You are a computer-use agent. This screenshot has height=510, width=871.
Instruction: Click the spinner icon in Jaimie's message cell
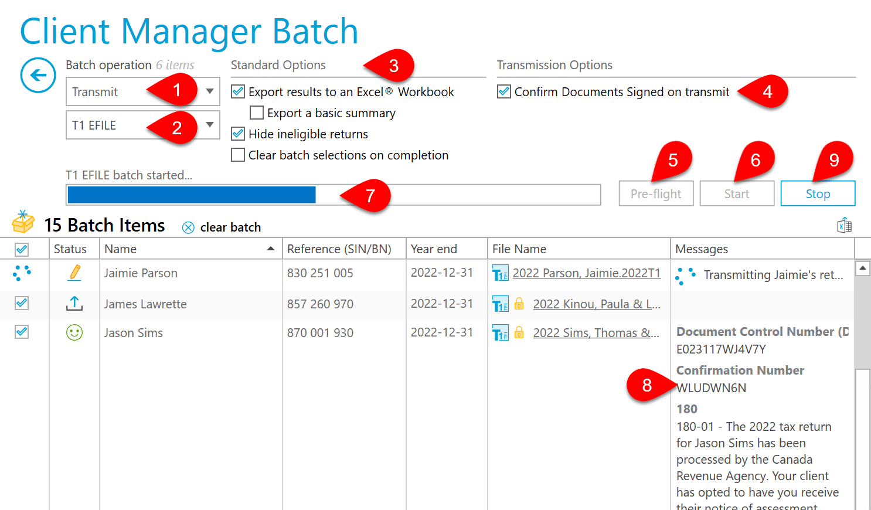685,276
